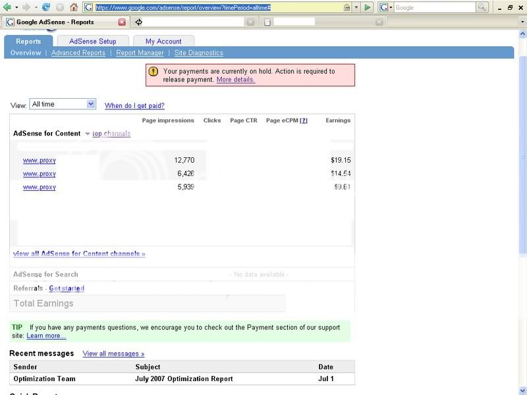This screenshot has height=395, width=527.
Task: Open Site Diagnostics
Action: 199,53
